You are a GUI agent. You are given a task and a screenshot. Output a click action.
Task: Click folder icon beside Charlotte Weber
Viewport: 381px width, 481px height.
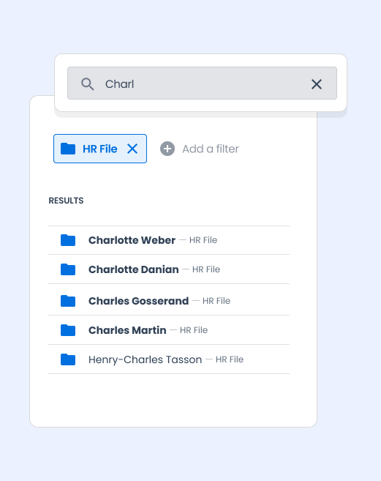pos(68,240)
